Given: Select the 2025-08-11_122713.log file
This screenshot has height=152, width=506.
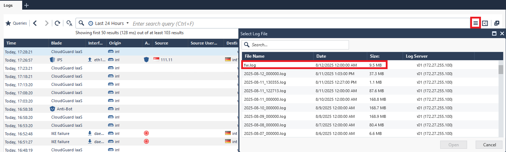Looking at the screenshot, I should tap(370, 91).
